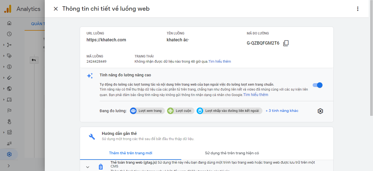Copy the measurement ID G-QZBQFGM2T6
This screenshot has height=171, width=373.
[x=286, y=43]
